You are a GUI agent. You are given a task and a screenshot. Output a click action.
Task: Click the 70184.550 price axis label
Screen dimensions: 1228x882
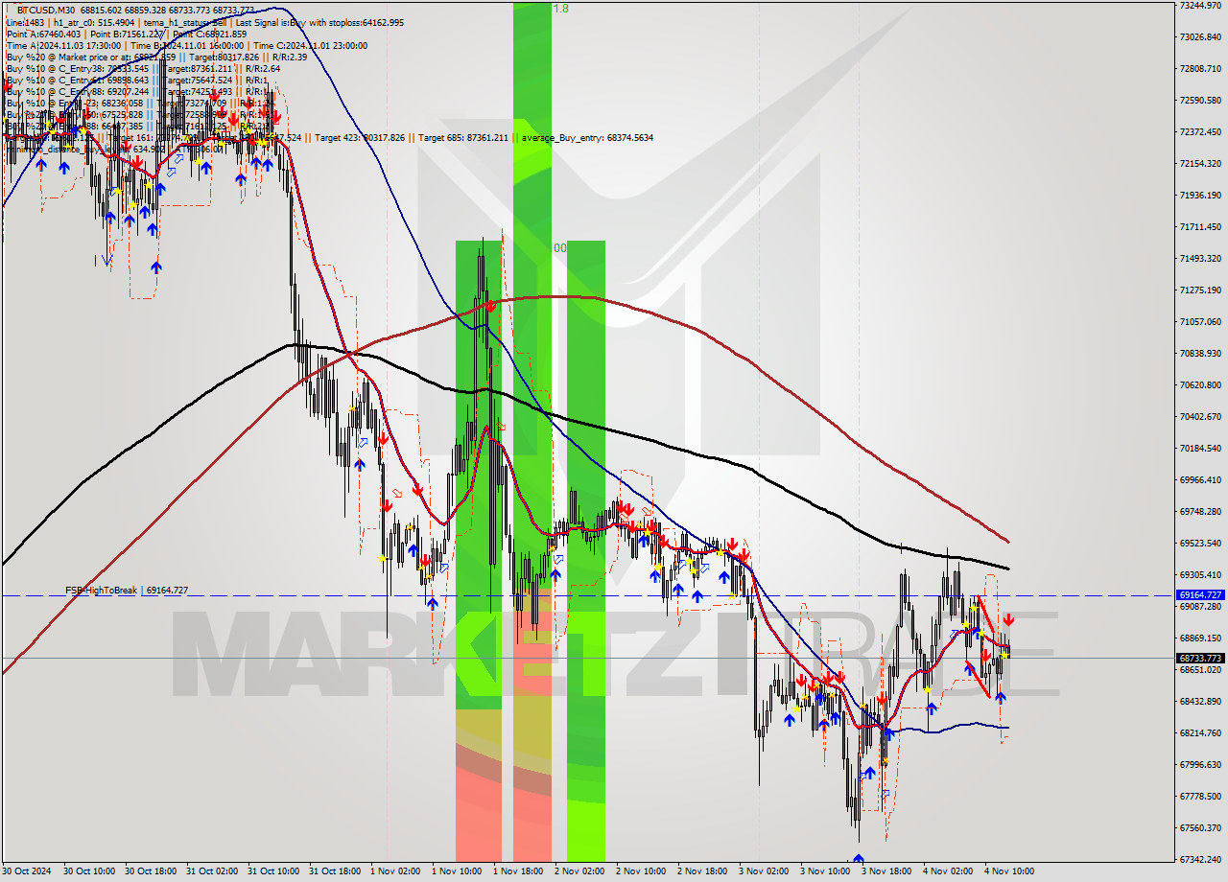click(1201, 448)
